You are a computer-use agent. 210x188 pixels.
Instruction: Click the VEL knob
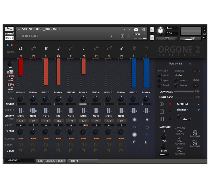click(x=10, y=63)
